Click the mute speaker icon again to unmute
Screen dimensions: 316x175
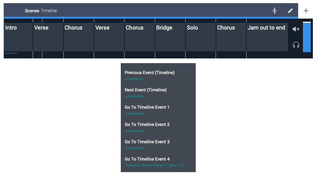point(296,29)
